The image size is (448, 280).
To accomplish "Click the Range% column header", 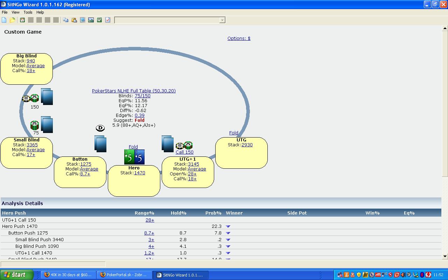I will pos(145,213).
